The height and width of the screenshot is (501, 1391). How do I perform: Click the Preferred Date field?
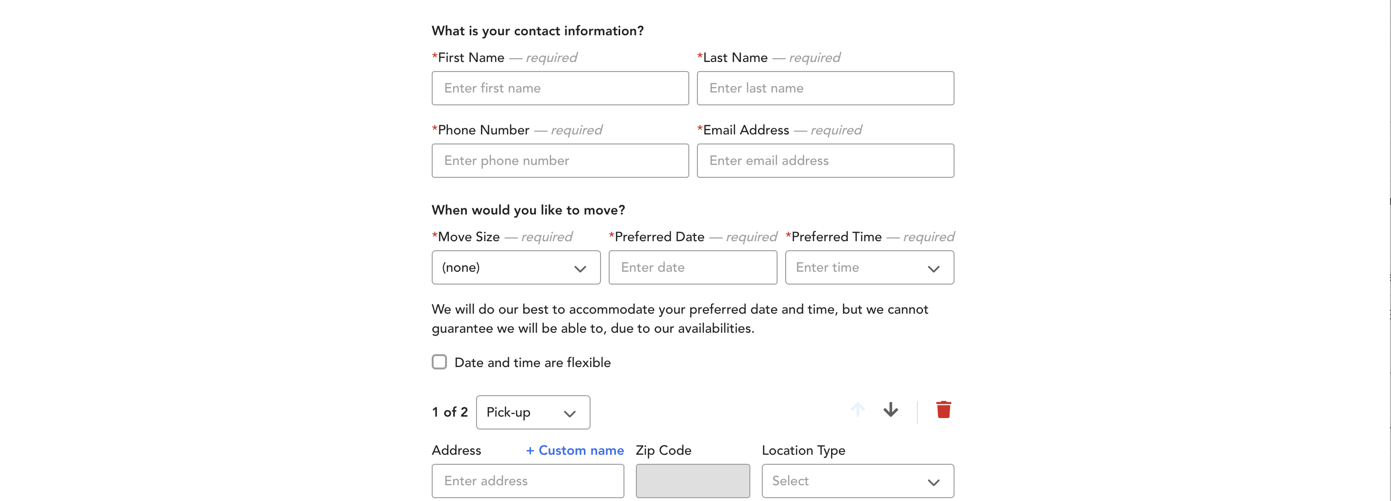tap(692, 267)
